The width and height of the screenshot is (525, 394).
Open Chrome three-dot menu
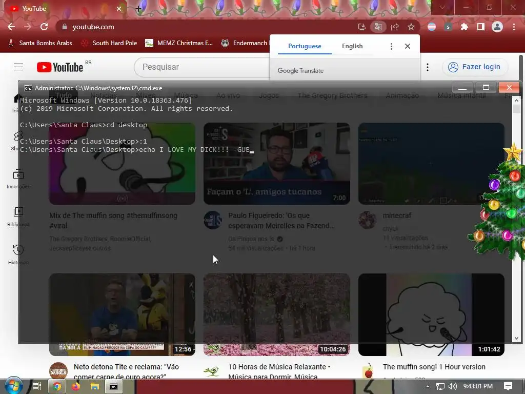pyautogui.click(x=514, y=27)
